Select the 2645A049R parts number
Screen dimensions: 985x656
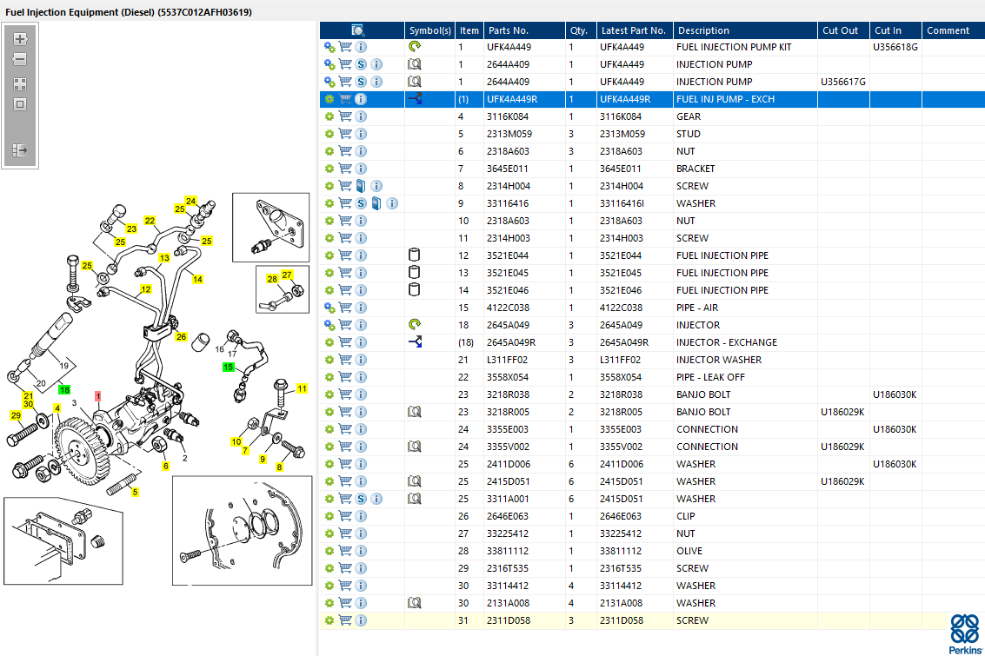pos(511,342)
